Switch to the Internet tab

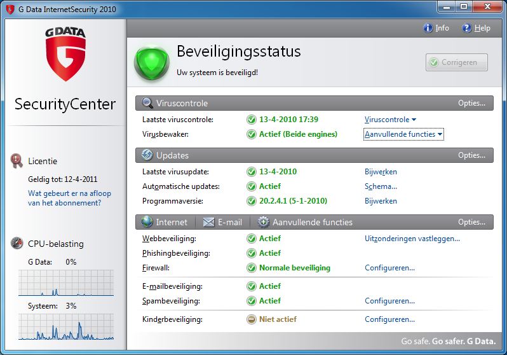click(x=165, y=222)
